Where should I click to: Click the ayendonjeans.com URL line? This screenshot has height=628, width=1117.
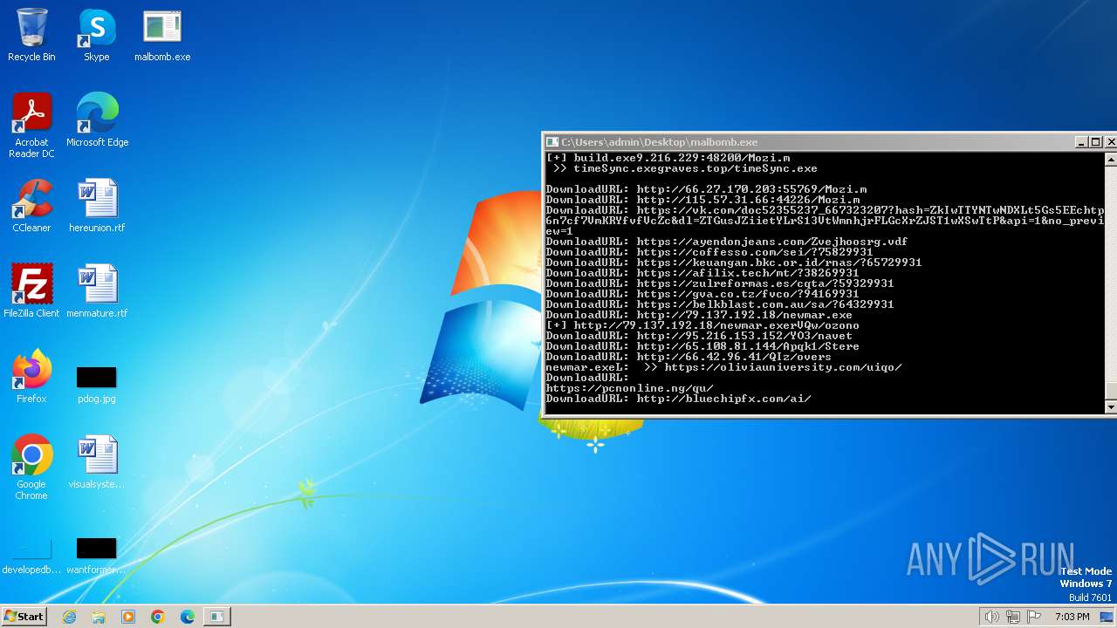pos(727,242)
